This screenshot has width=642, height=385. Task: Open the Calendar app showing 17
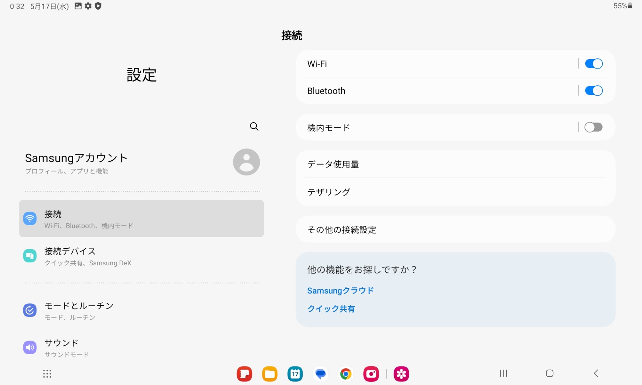[x=295, y=374]
